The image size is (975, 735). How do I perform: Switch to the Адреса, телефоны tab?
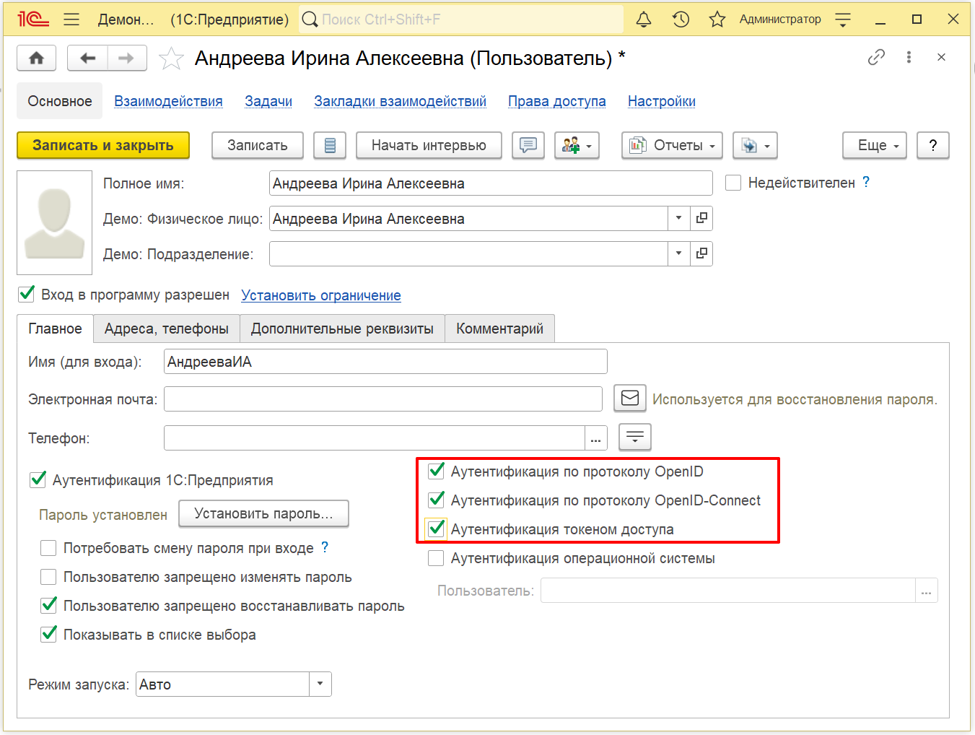(x=166, y=329)
